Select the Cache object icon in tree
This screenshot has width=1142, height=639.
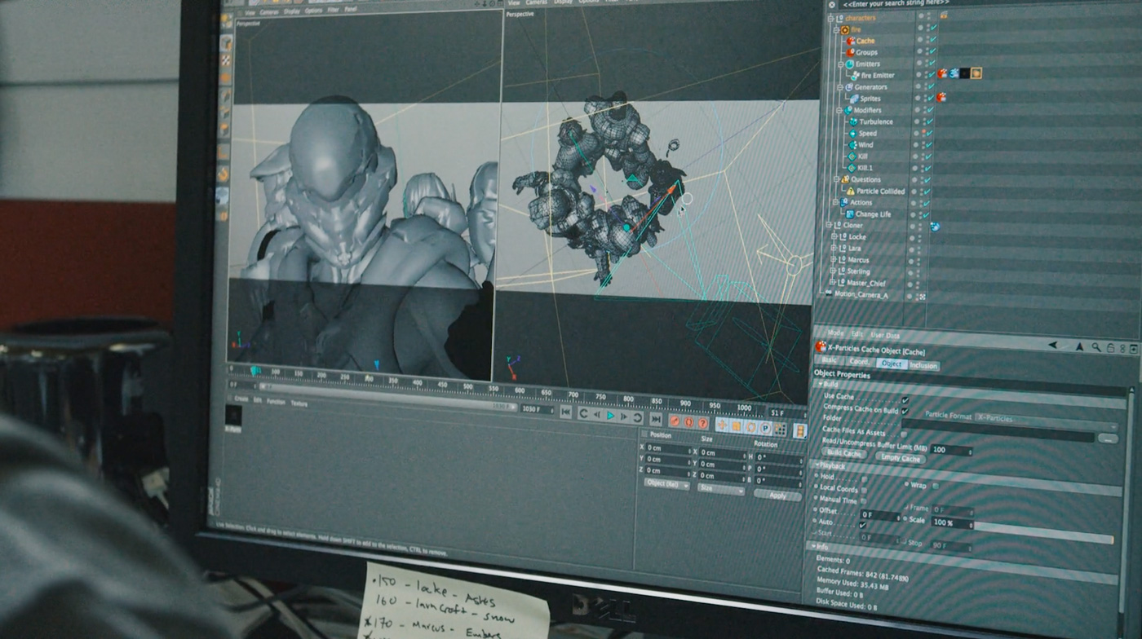[x=851, y=41]
